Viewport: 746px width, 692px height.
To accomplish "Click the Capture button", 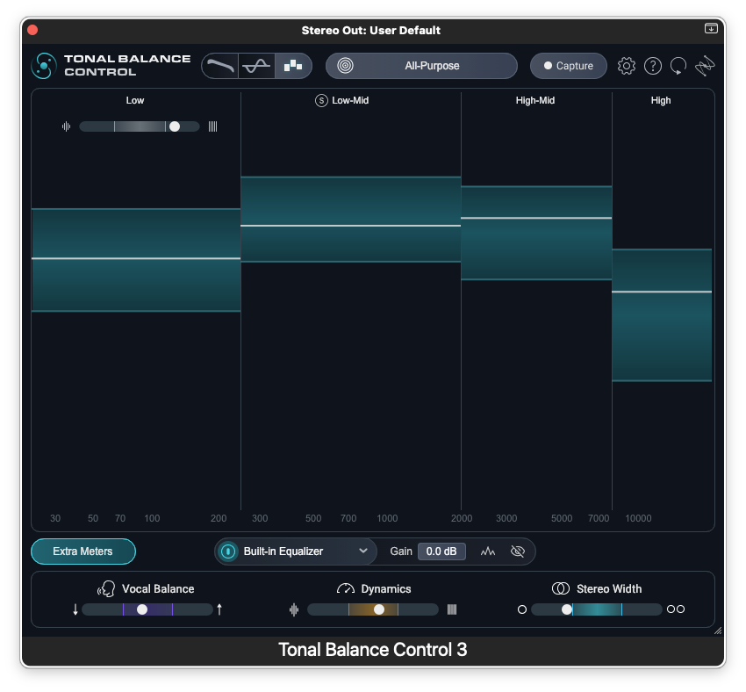I will coord(569,66).
